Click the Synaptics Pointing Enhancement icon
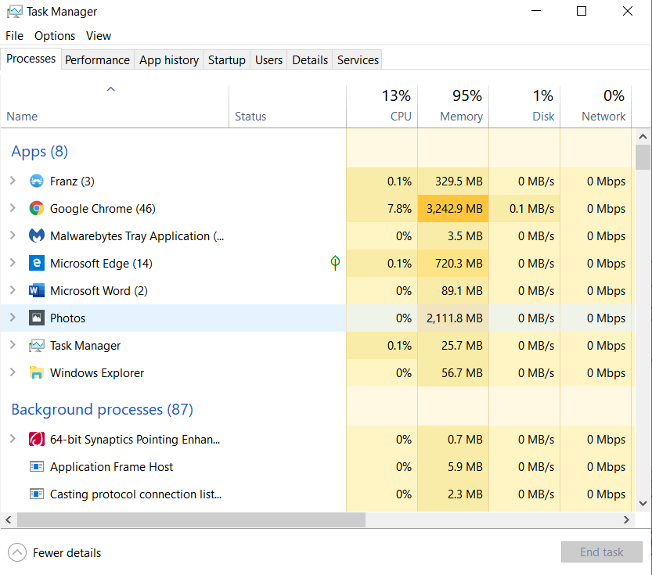 37,439
